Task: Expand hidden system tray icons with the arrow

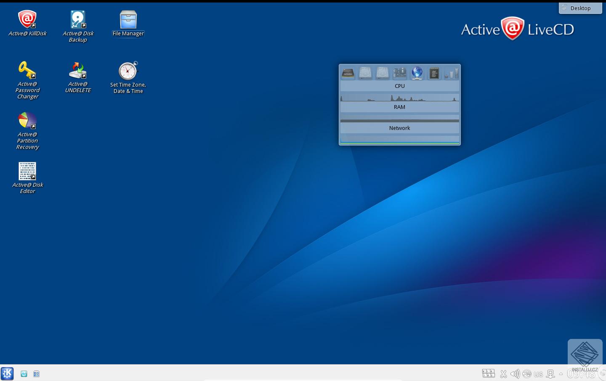Action: pyautogui.click(x=561, y=373)
